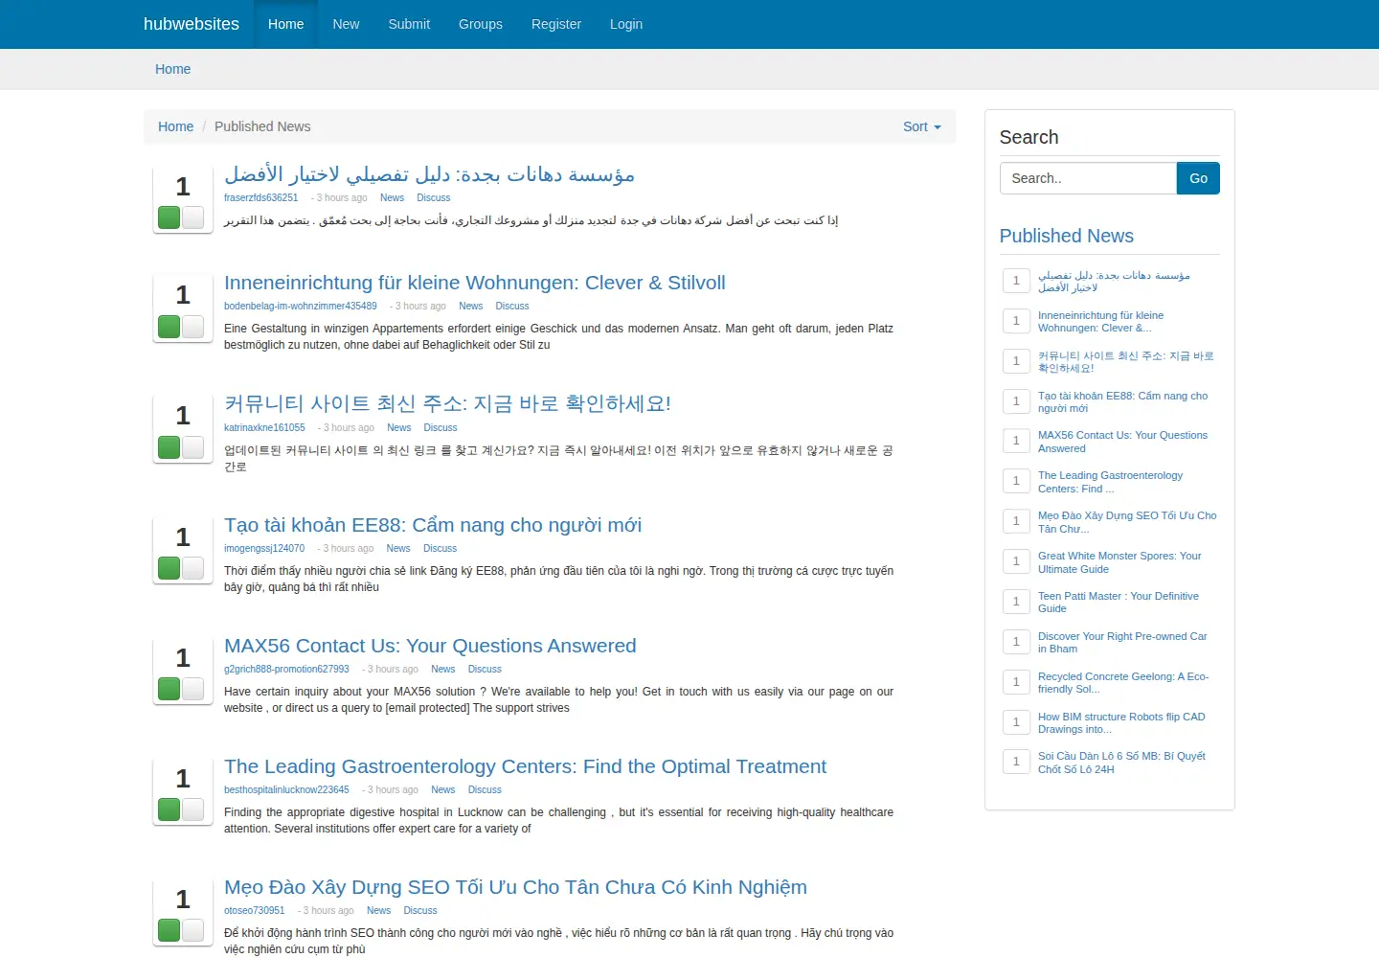Open sidebar link Recycled Concrete Geelong
The width and height of the screenshot is (1379, 958).
(x=1123, y=683)
